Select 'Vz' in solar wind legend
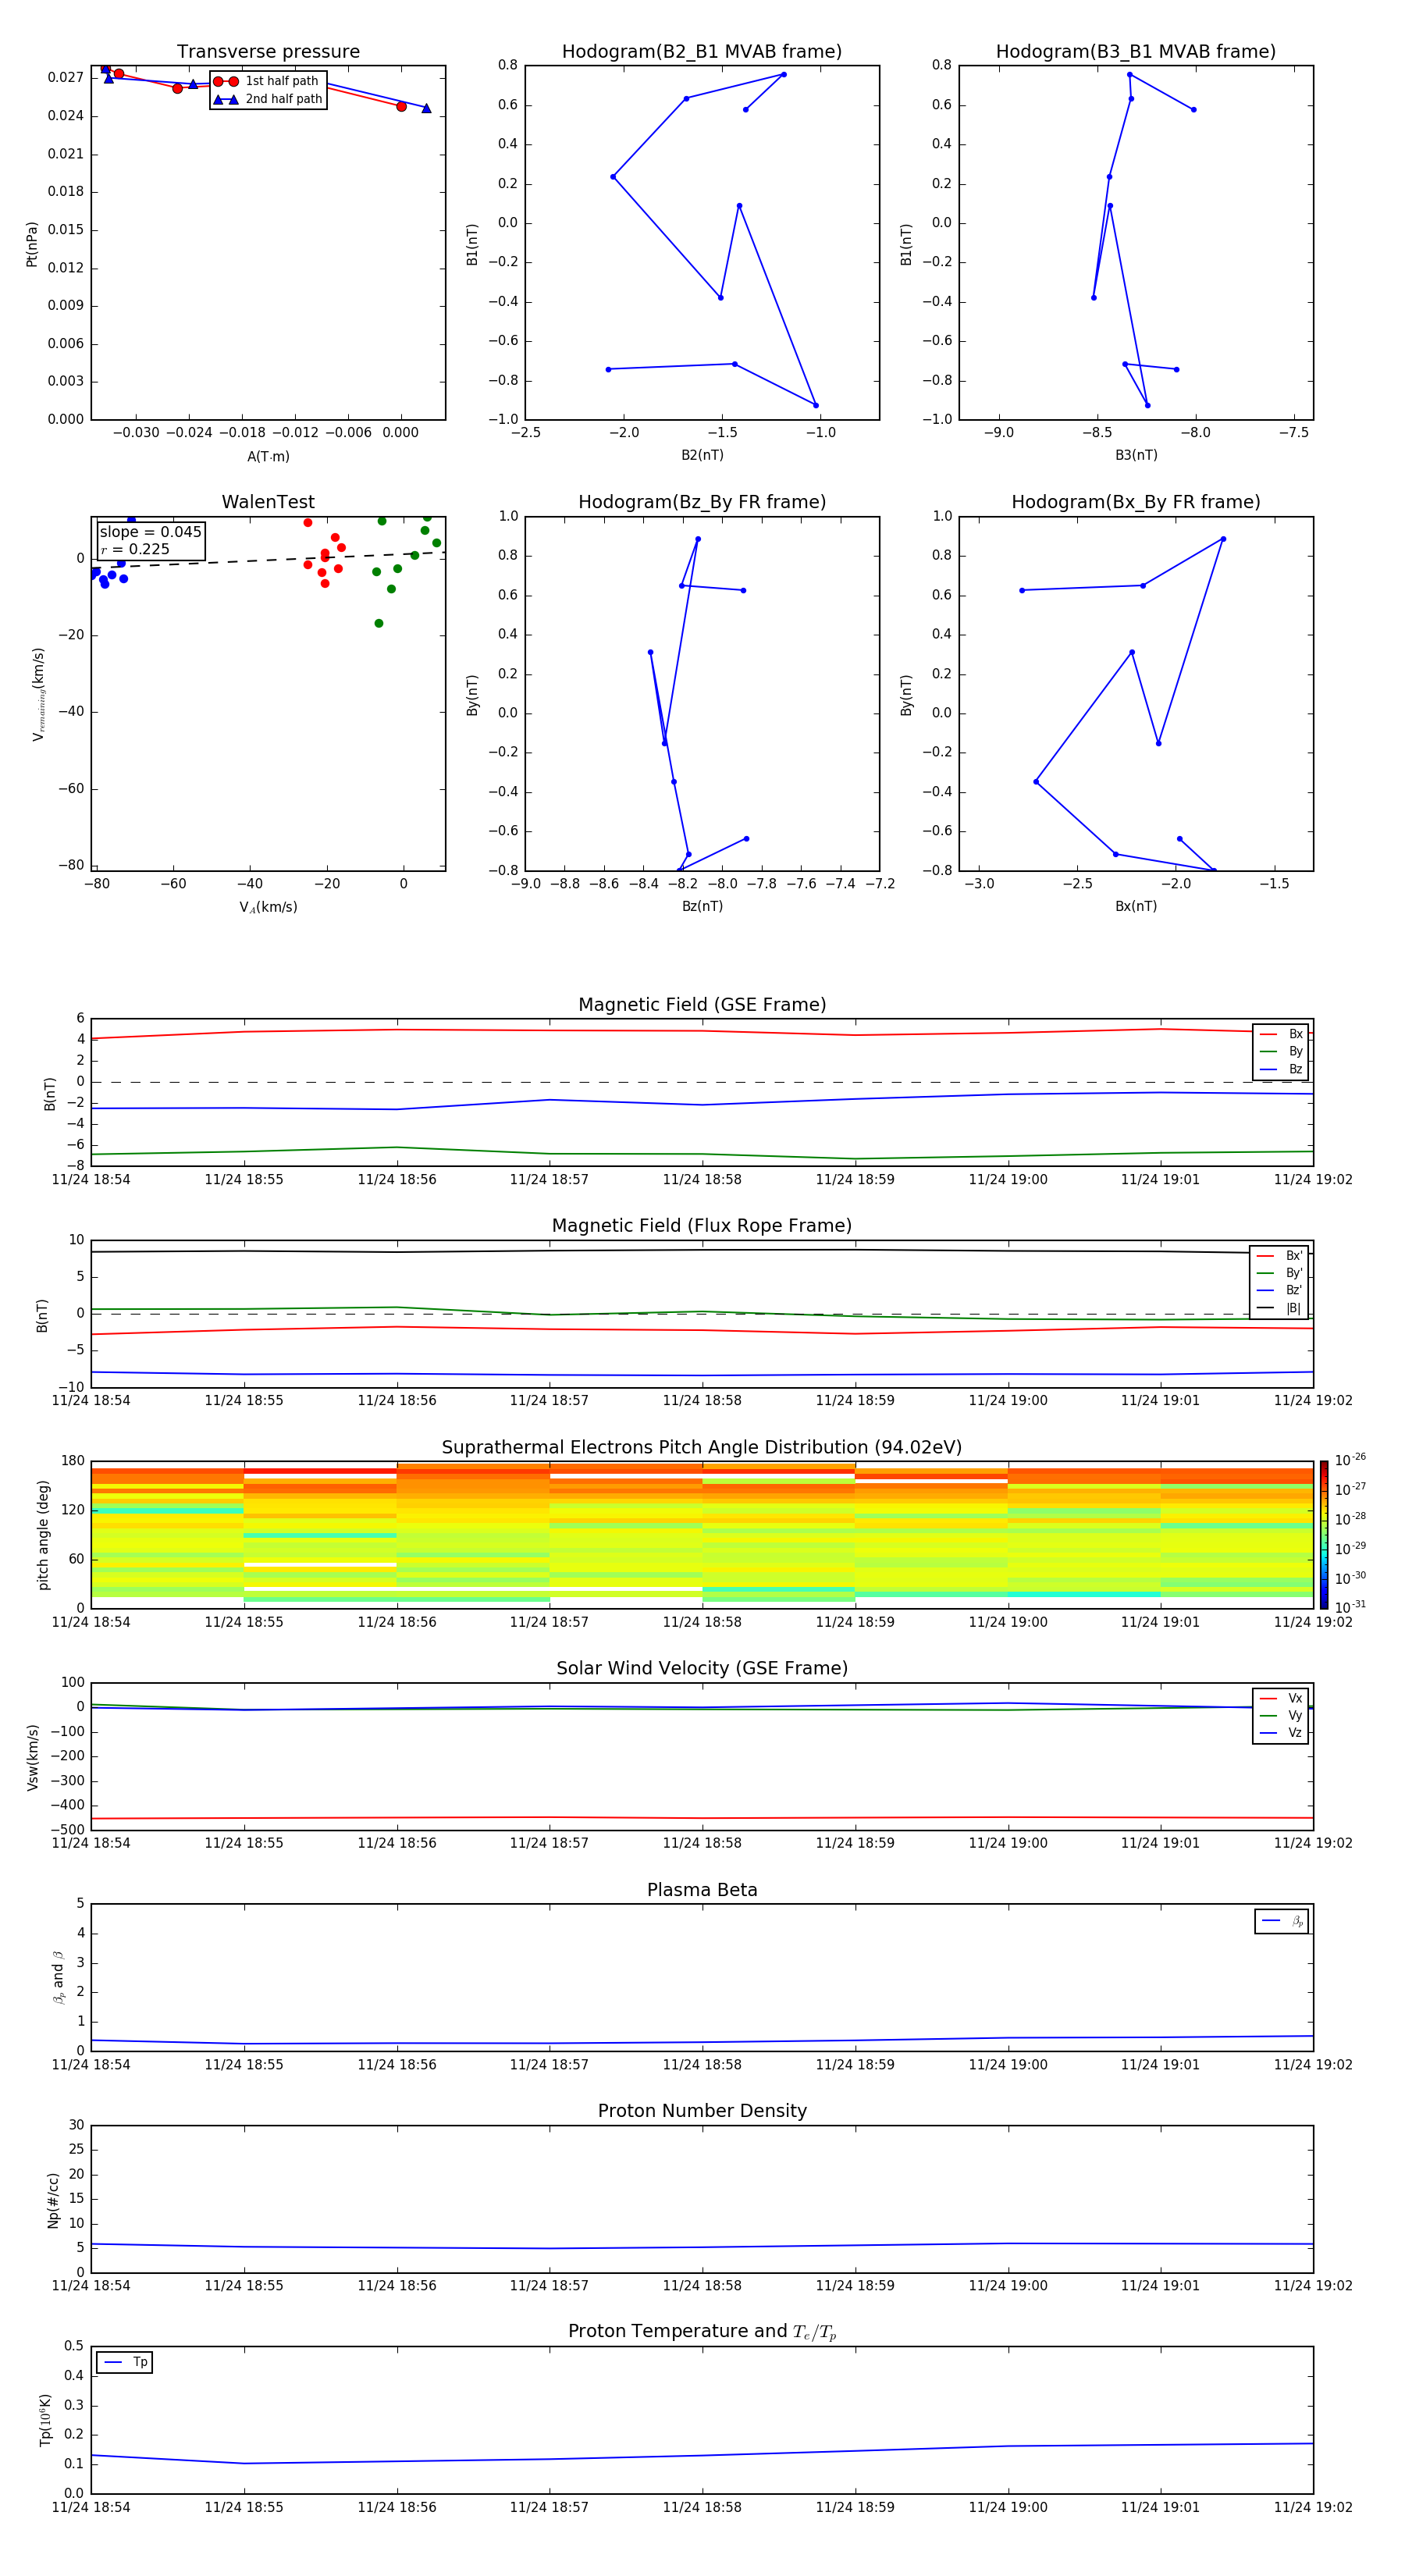Viewport: 1405px width, 2576px height. (1281, 1733)
